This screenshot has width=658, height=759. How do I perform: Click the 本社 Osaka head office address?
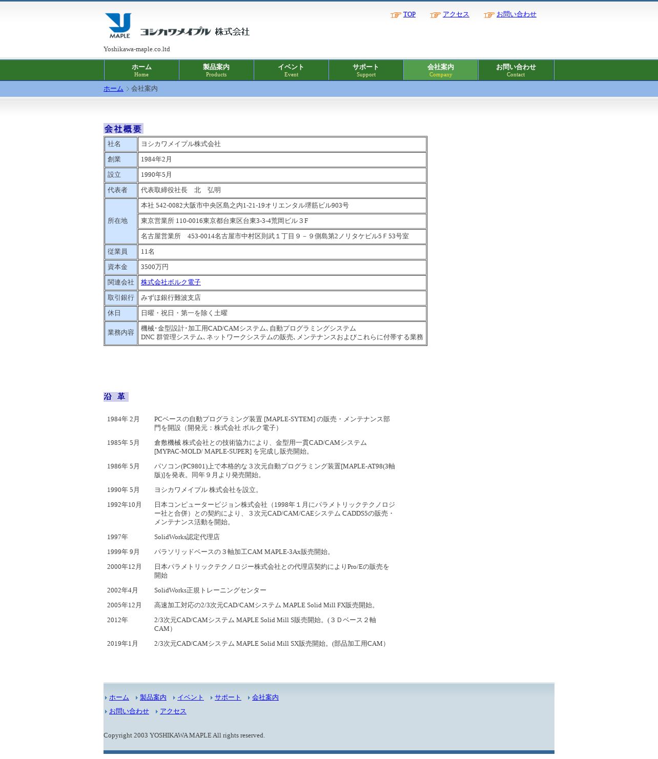(x=282, y=206)
